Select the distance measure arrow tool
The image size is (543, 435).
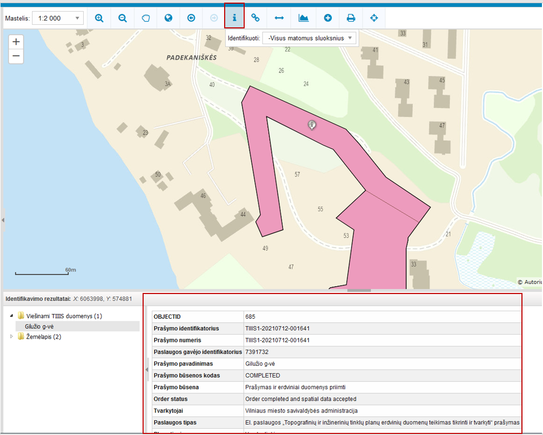pyautogui.click(x=279, y=18)
